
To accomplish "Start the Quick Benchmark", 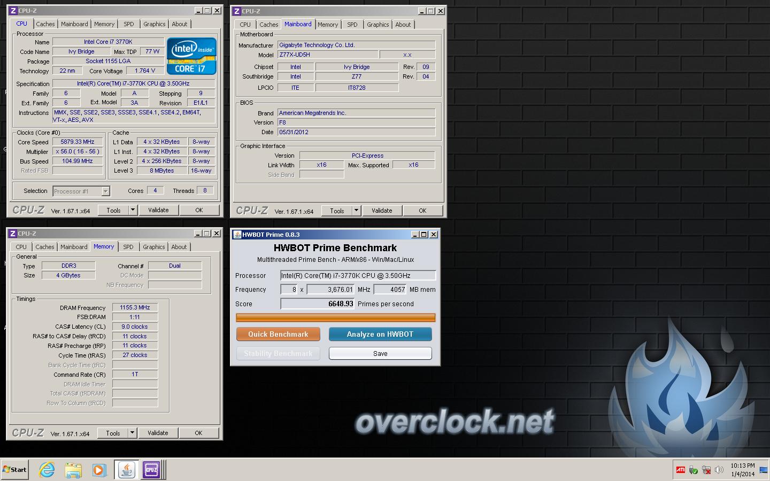I will (278, 334).
